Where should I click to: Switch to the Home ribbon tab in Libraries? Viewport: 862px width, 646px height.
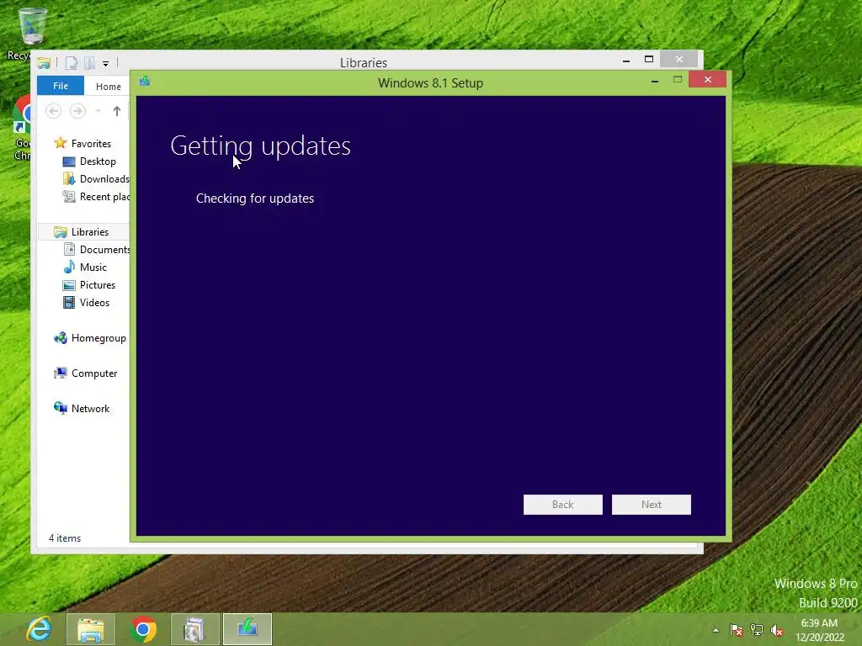pyautogui.click(x=109, y=87)
